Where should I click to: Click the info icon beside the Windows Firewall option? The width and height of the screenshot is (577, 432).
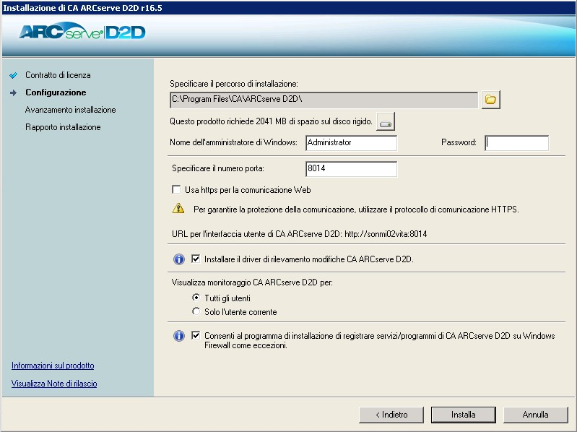tap(179, 336)
